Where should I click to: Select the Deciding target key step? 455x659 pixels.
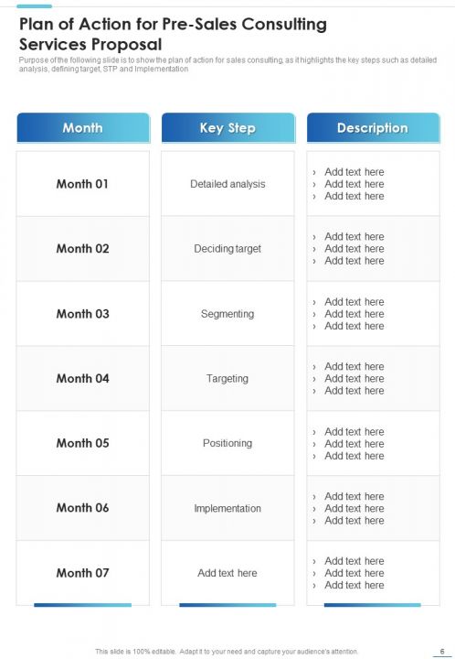(x=227, y=249)
